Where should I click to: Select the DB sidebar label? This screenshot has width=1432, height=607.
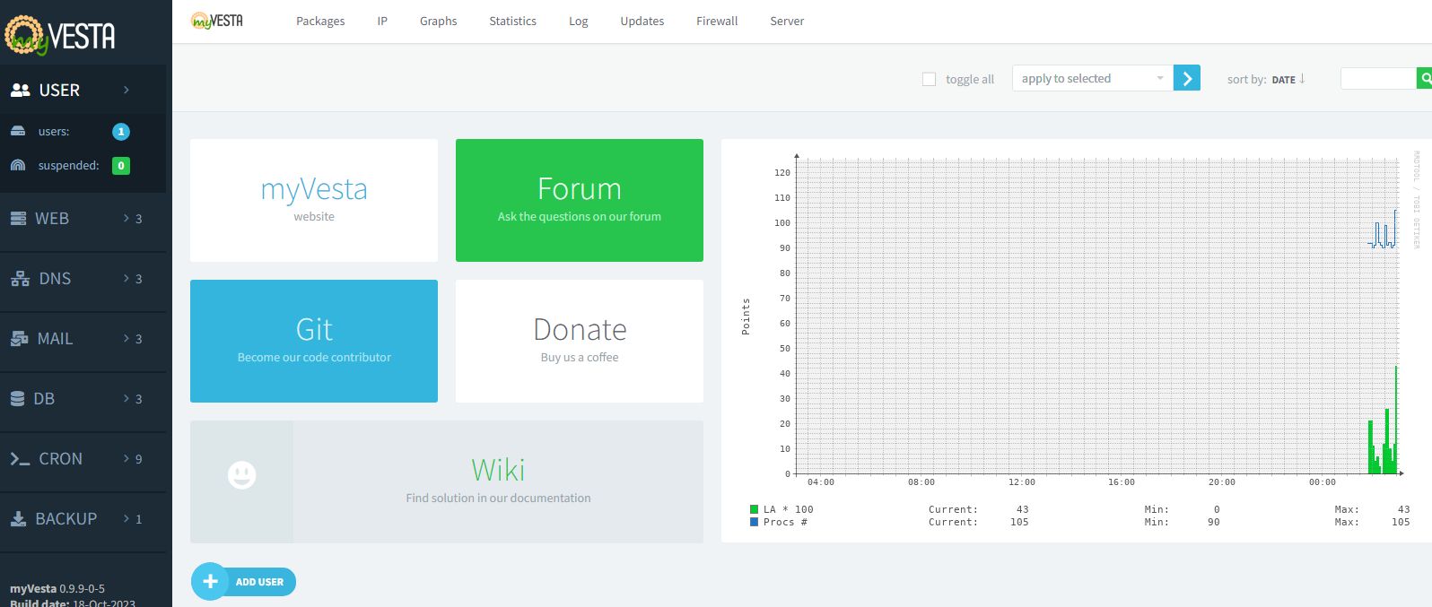[x=44, y=398]
